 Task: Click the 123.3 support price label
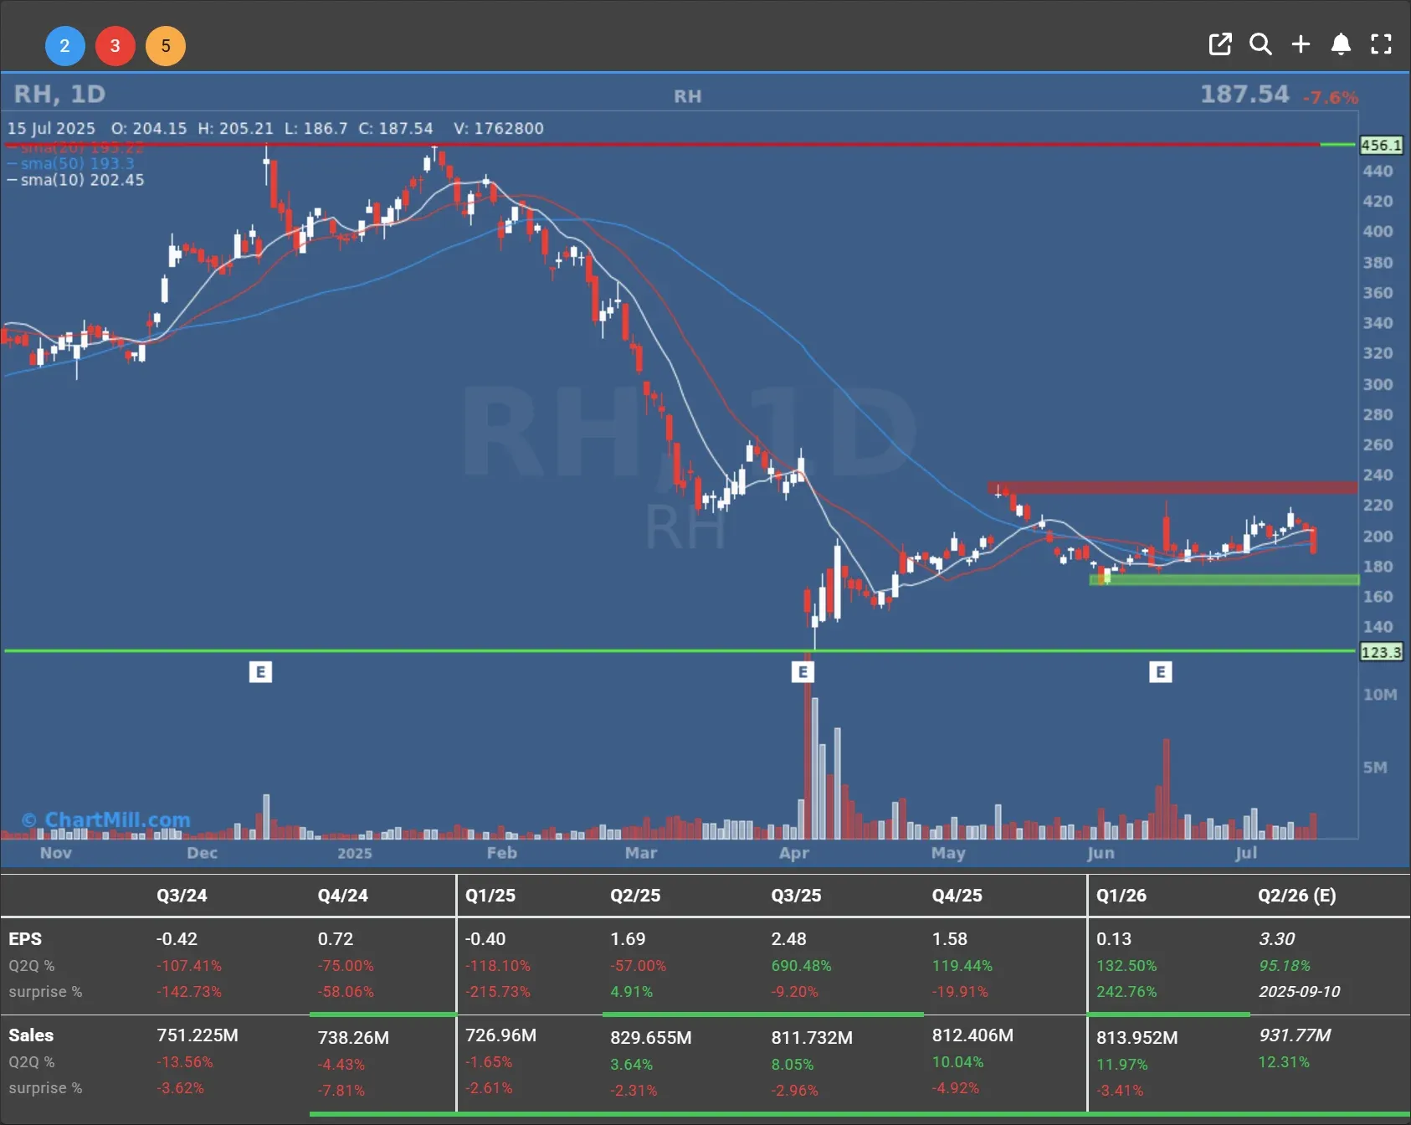pyautogui.click(x=1381, y=652)
